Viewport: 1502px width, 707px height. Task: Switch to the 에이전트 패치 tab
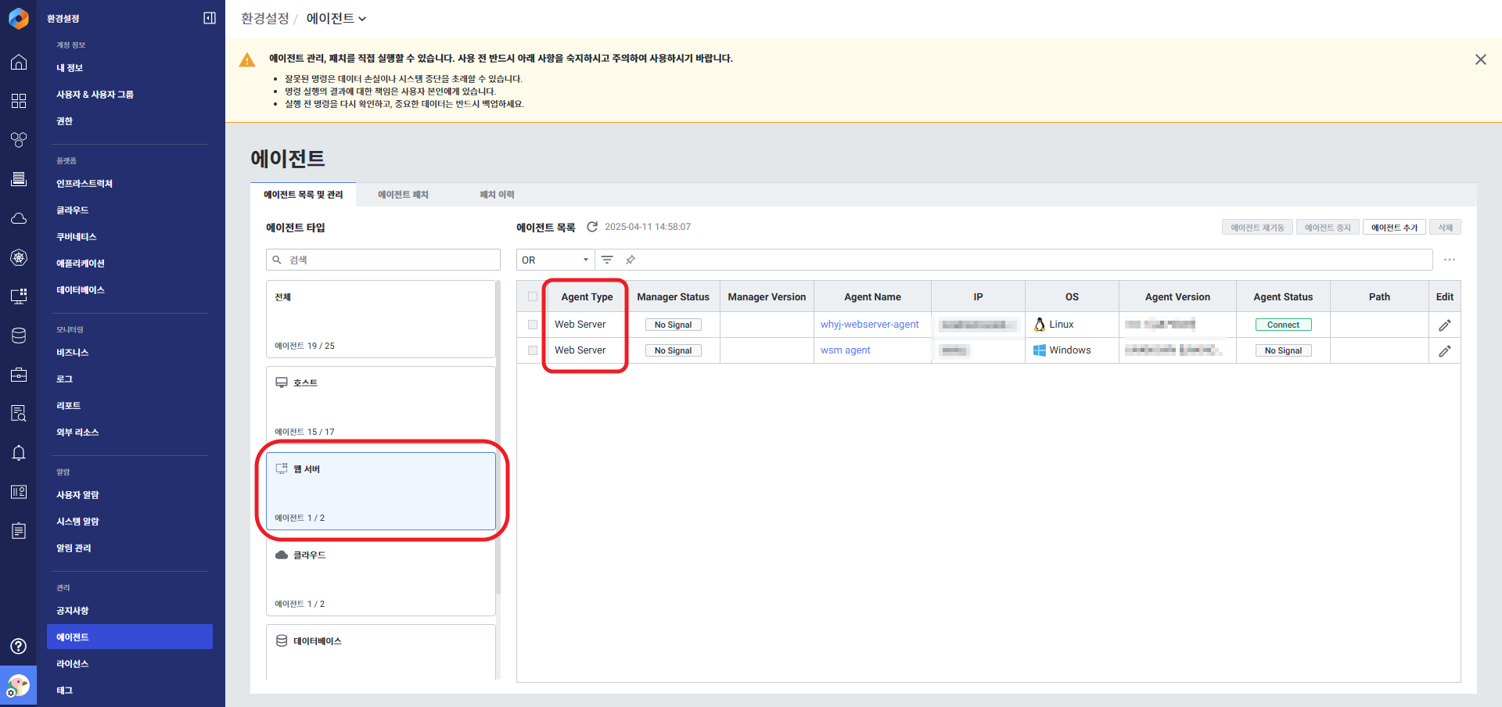(x=403, y=195)
